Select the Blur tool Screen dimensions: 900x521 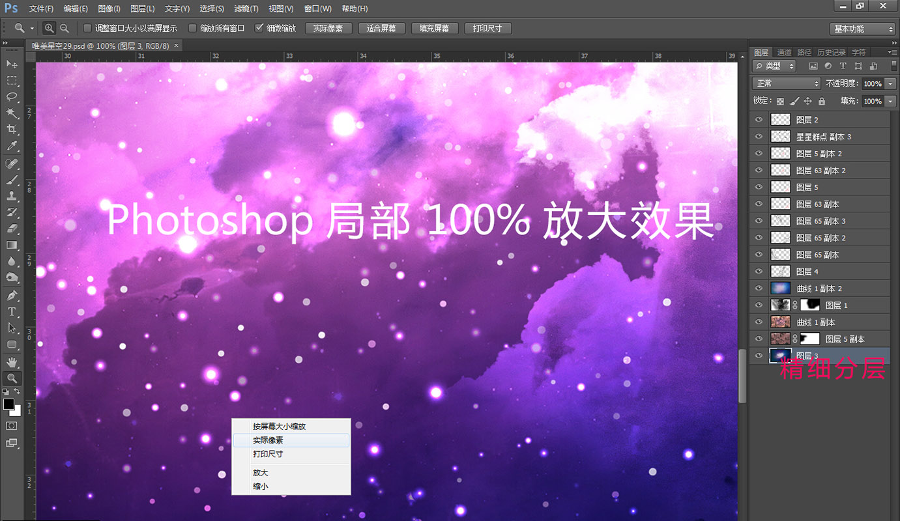click(x=12, y=261)
